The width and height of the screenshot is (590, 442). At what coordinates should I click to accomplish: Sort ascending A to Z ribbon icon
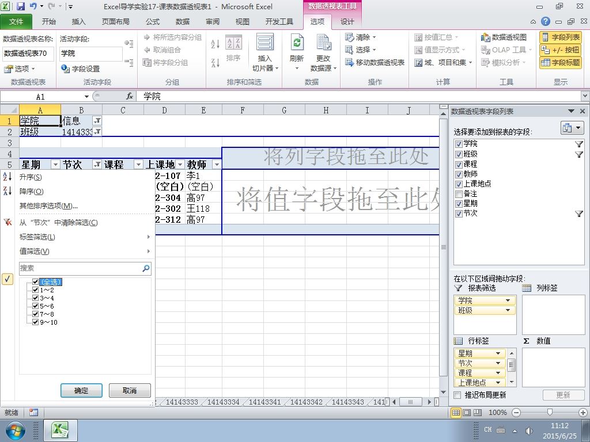[x=215, y=44]
